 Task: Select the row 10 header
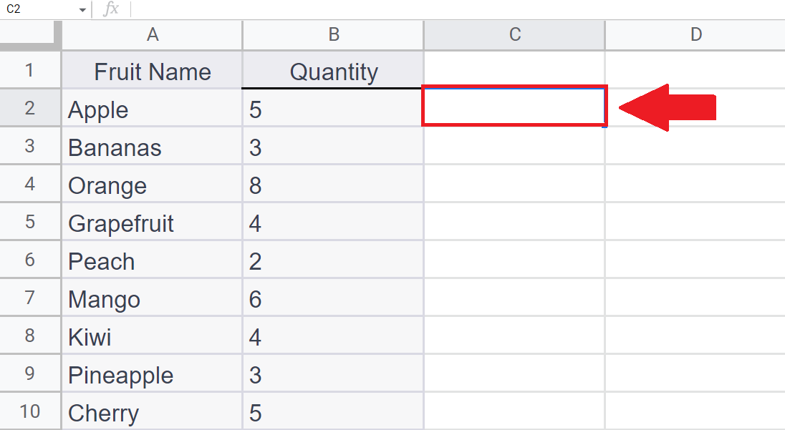click(30, 411)
